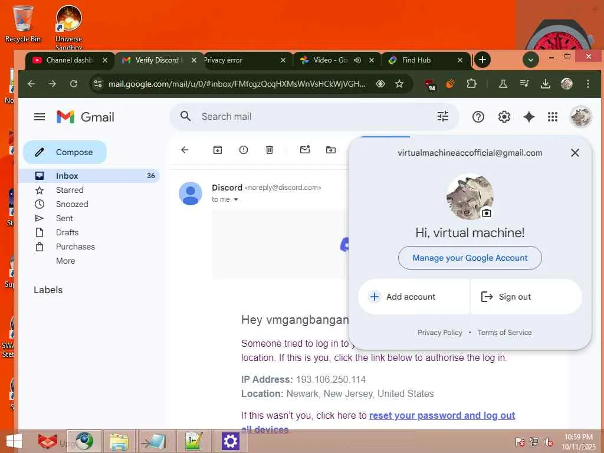Click the Google account avatar in Gmail header
The width and height of the screenshot is (604, 453).
coord(581,117)
